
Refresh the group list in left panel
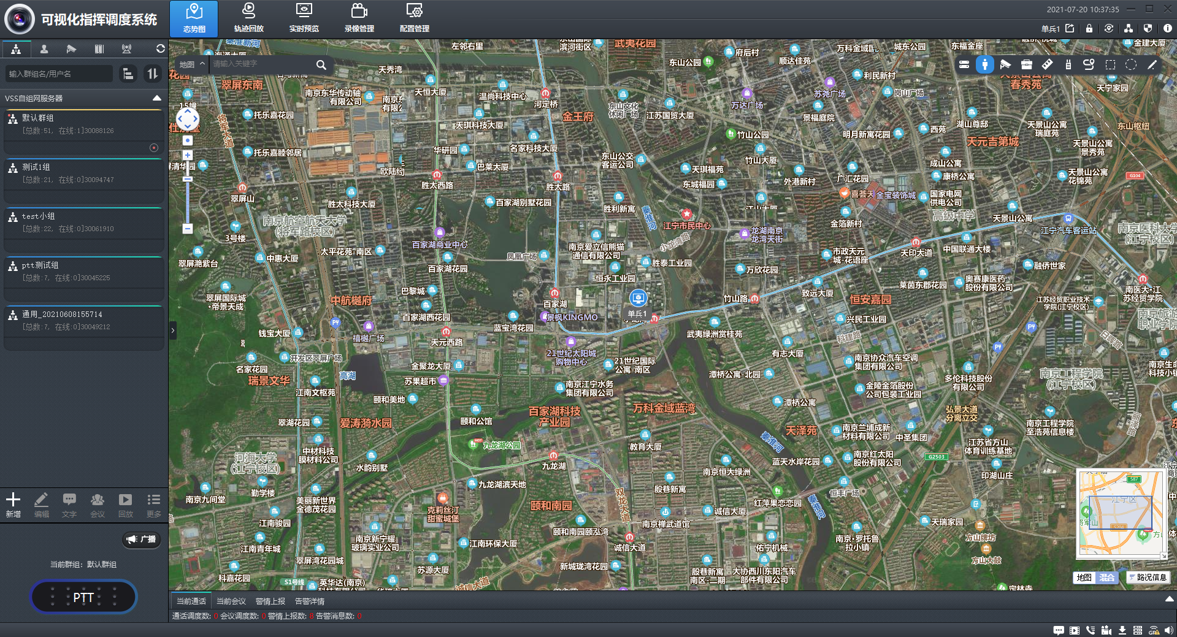click(x=160, y=48)
